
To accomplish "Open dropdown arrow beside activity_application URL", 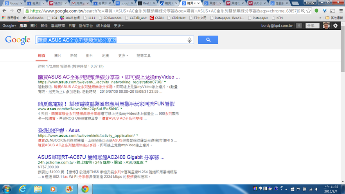I will pos(137,135).
